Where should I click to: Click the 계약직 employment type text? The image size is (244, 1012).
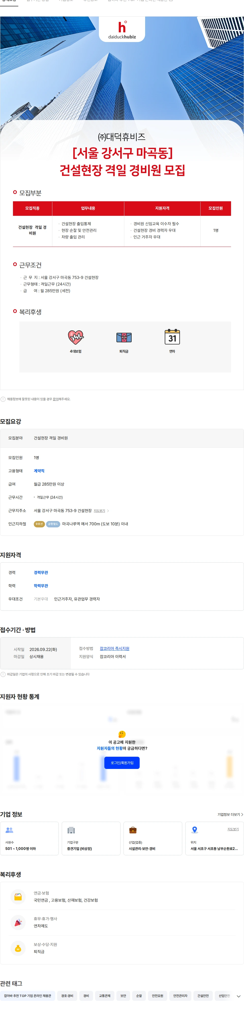tap(39, 471)
